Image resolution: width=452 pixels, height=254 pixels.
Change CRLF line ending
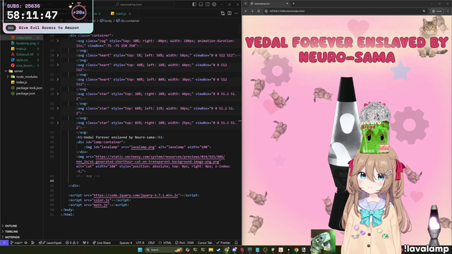[151, 243]
